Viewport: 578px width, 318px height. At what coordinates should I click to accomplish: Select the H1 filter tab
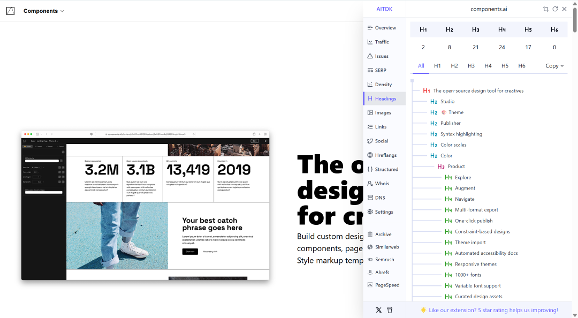click(x=437, y=66)
